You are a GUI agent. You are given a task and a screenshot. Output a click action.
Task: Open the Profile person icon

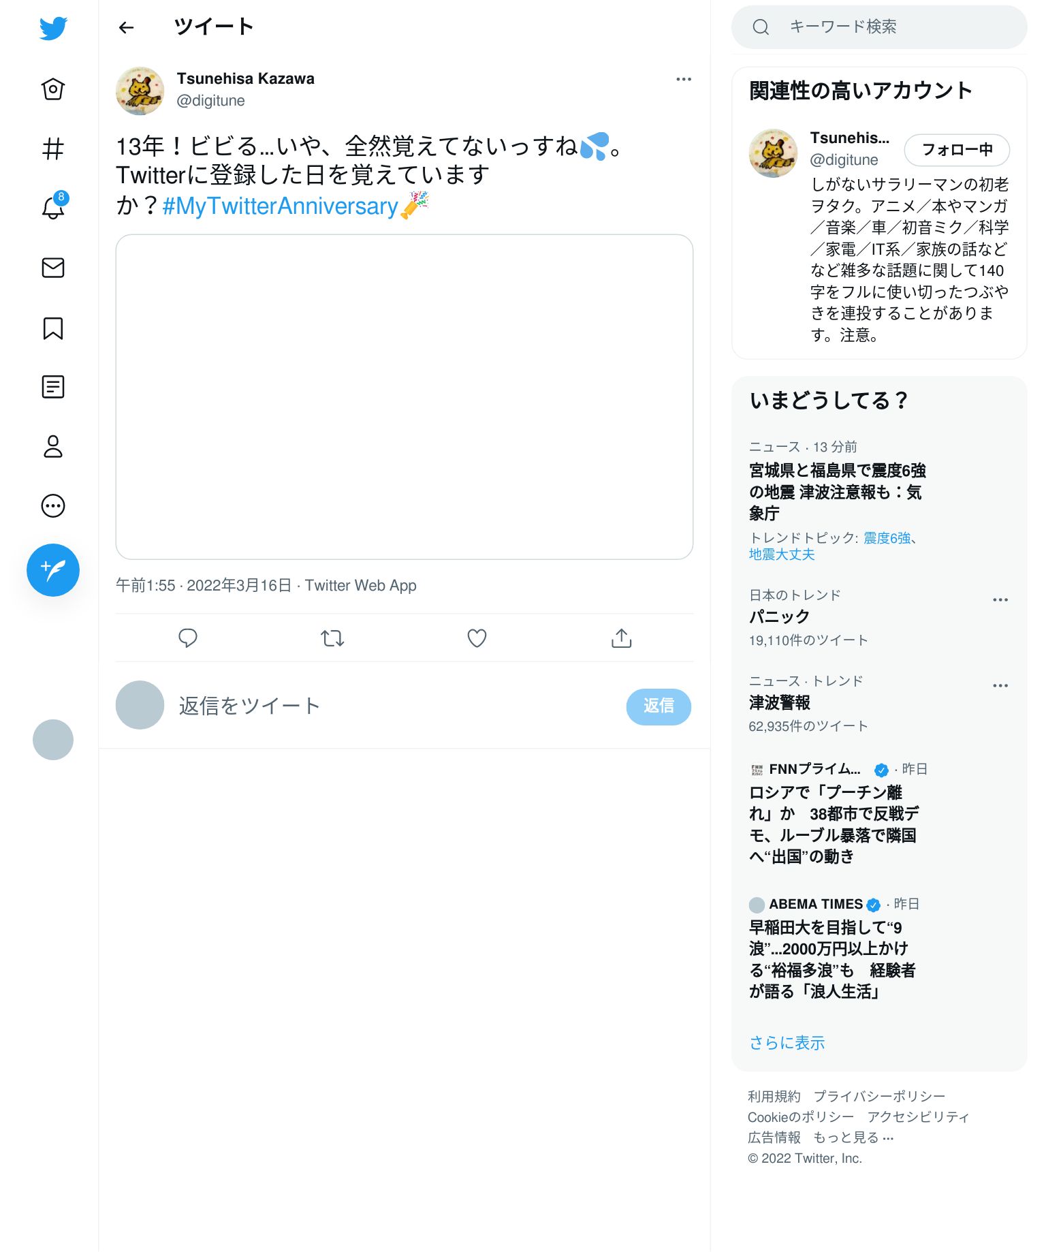[x=53, y=446]
